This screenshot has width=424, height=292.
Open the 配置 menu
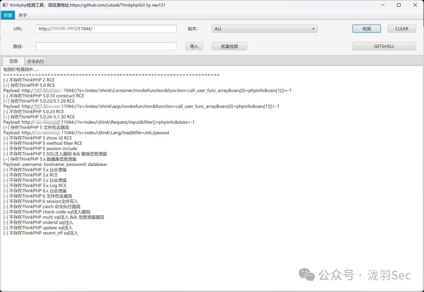pyautogui.click(x=8, y=15)
